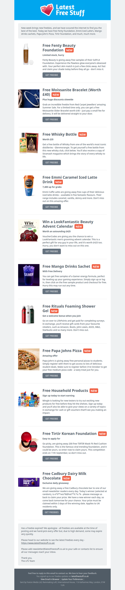The image size is (125, 590).
Task: Click Get Freebie for the Whisky Bottle
Action: [52, 162]
